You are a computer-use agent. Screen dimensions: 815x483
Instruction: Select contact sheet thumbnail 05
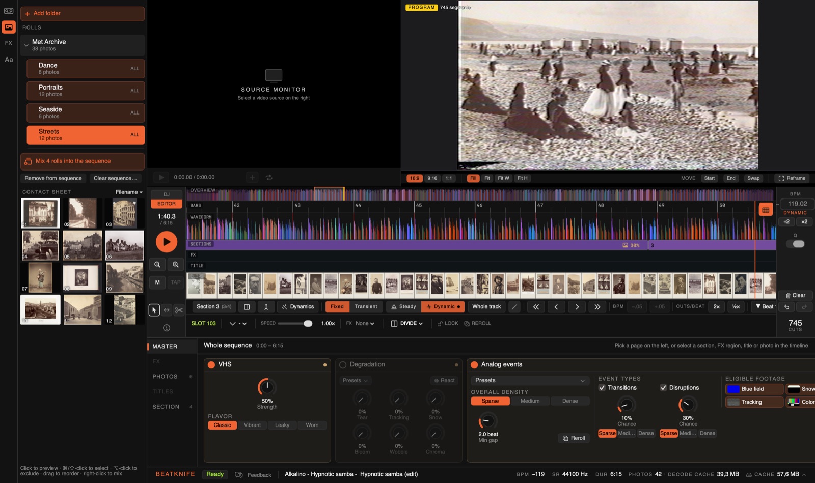point(83,245)
